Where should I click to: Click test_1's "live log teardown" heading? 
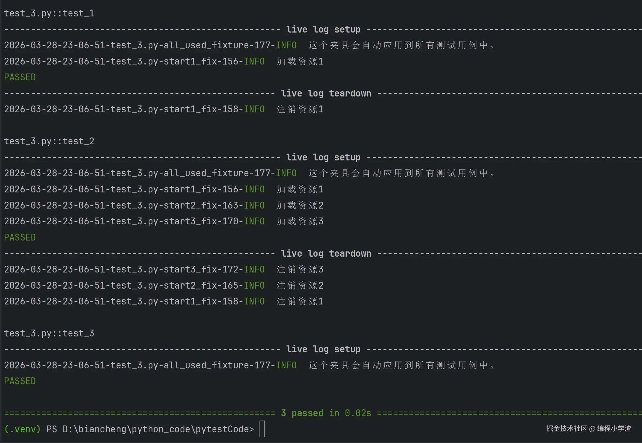point(326,93)
